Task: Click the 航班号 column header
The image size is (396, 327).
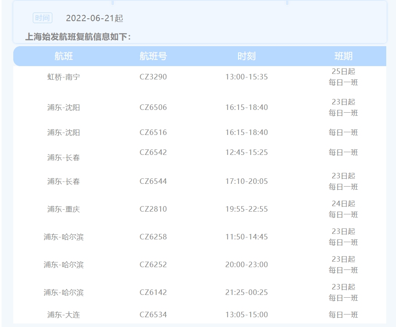Action: (x=153, y=56)
